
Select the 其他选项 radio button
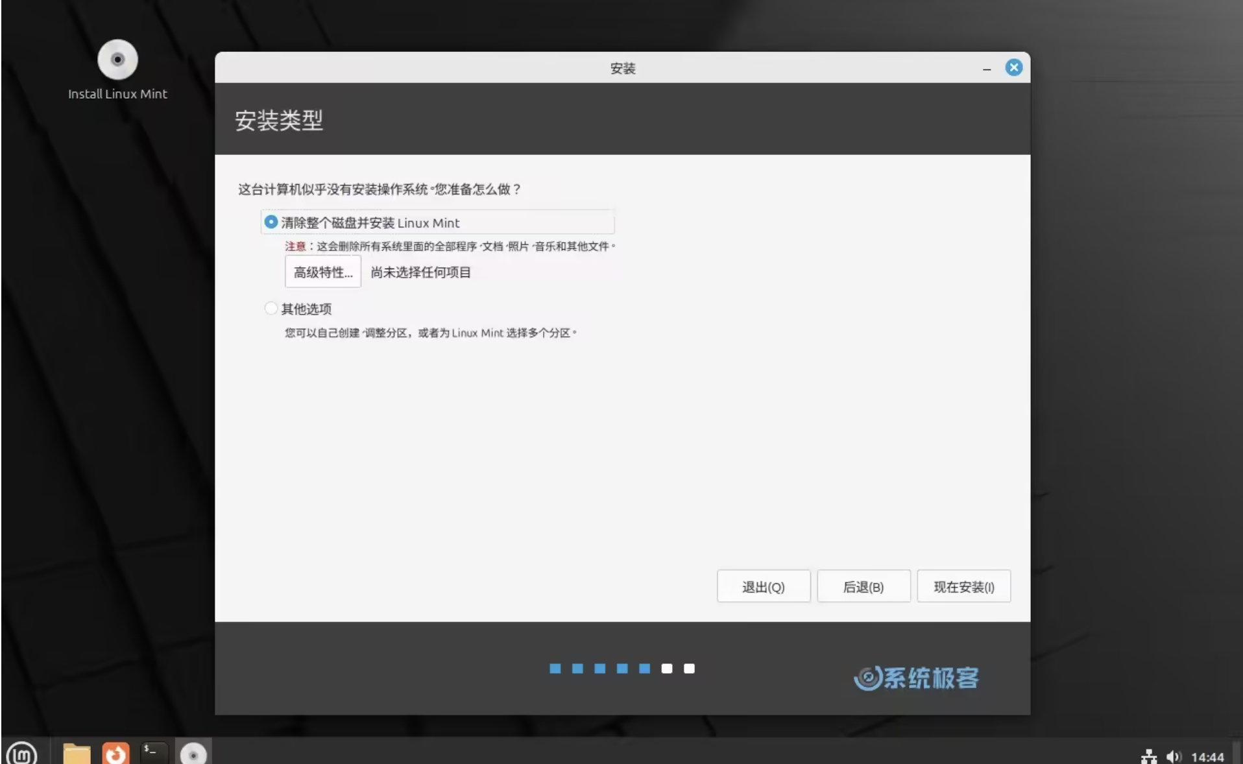point(271,308)
